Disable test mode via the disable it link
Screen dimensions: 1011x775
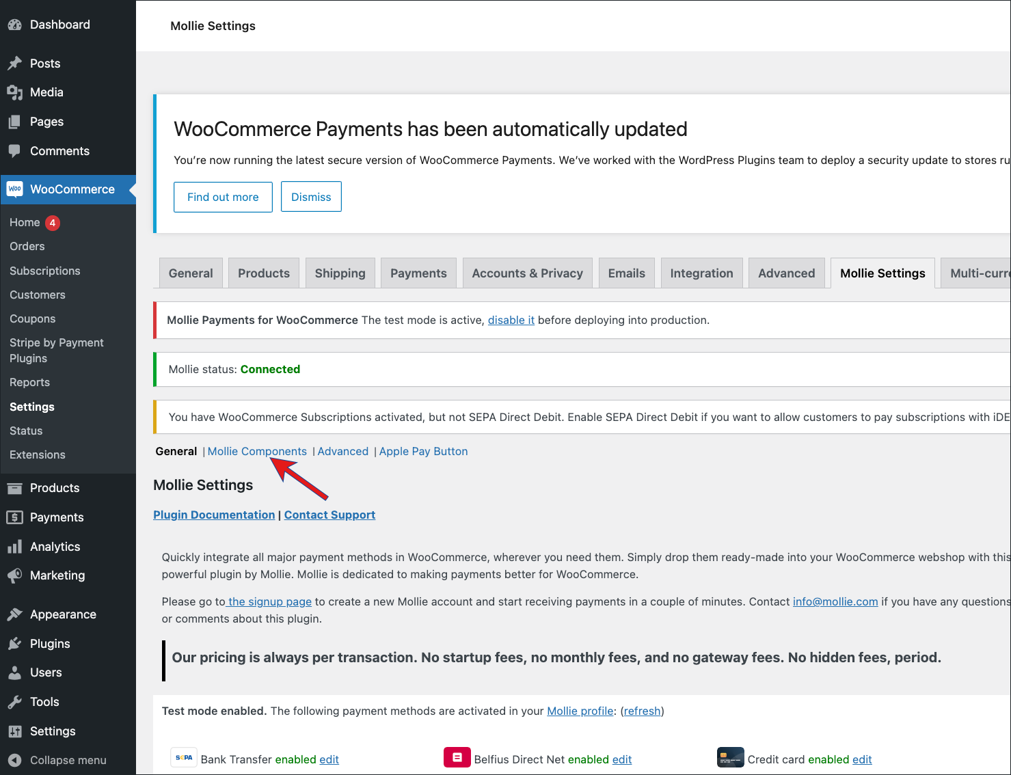pos(511,320)
